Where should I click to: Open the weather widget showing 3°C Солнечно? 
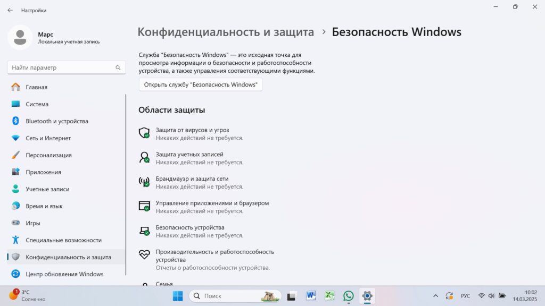click(x=28, y=295)
